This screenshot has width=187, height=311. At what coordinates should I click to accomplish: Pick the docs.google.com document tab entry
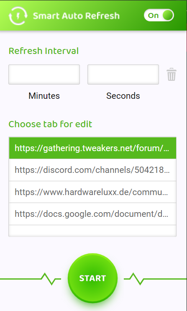[92, 214]
